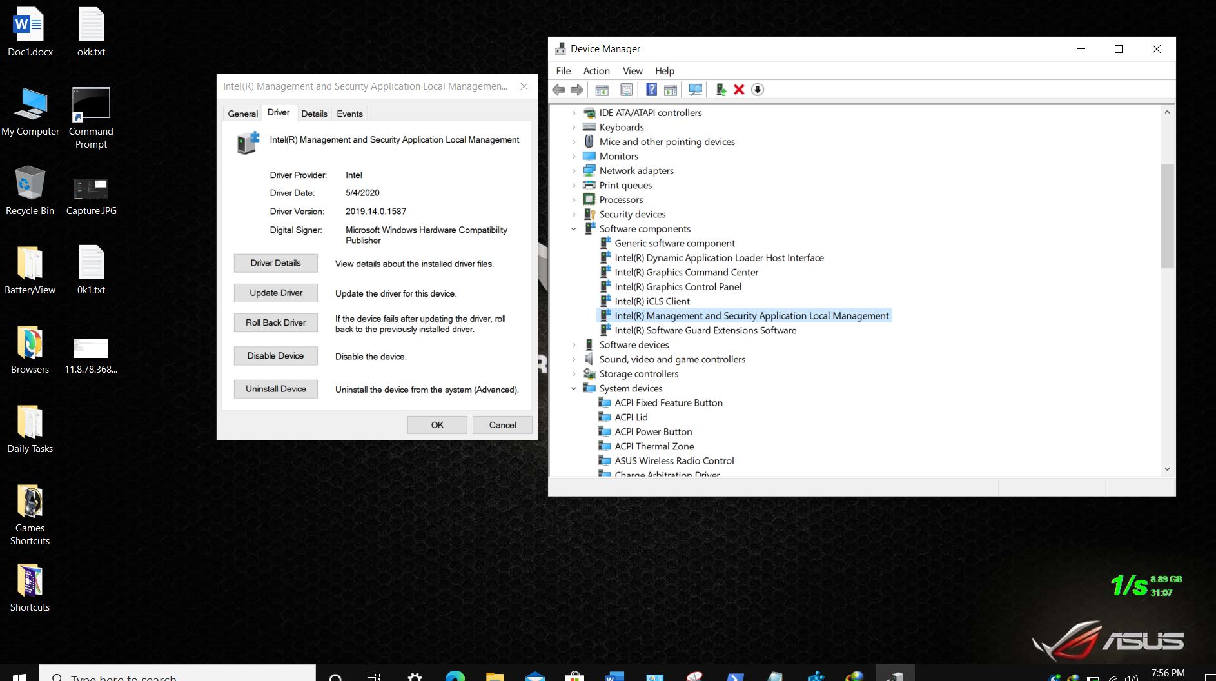Open the blue question mark Help icon
The width and height of the screenshot is (1216, 681).
pyautogui.click(x=651, y=90)
